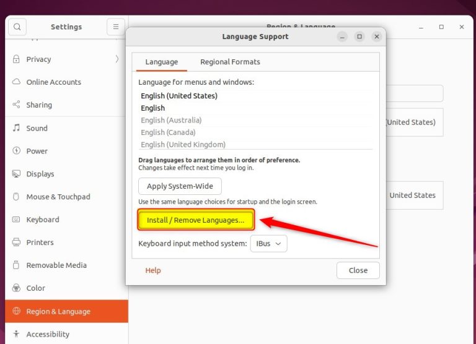The image size is (476, 344).
Task: Select English (Australia) language row
Action: [256, 120]
